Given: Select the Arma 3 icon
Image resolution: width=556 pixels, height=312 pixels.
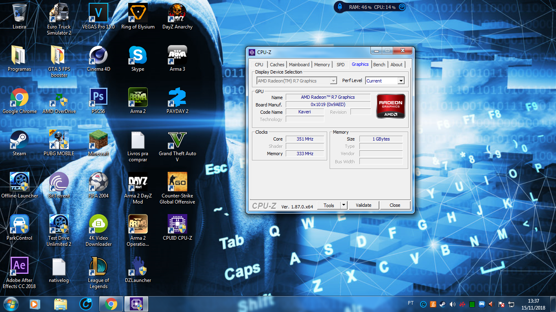Looking at the screenshot, I should (177, 58).
